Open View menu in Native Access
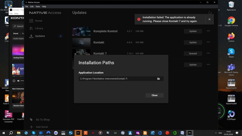The height and width of the screenshot is (136, 242). point(38,7)
